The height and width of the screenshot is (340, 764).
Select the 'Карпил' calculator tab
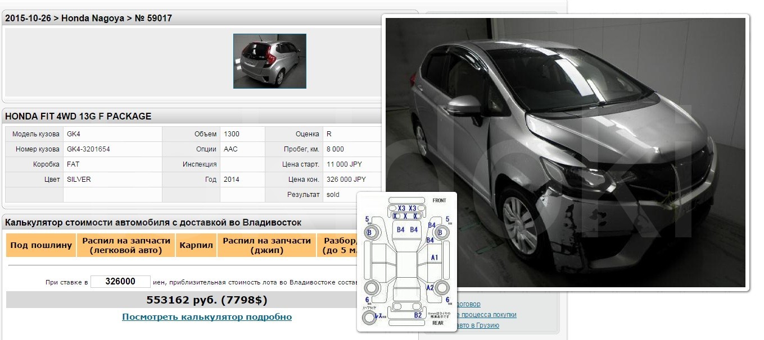(x=196, y=245)
